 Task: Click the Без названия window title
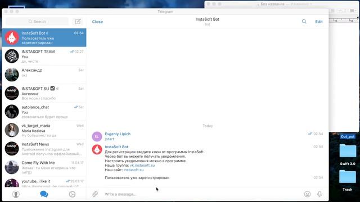(x=272, y=4)
